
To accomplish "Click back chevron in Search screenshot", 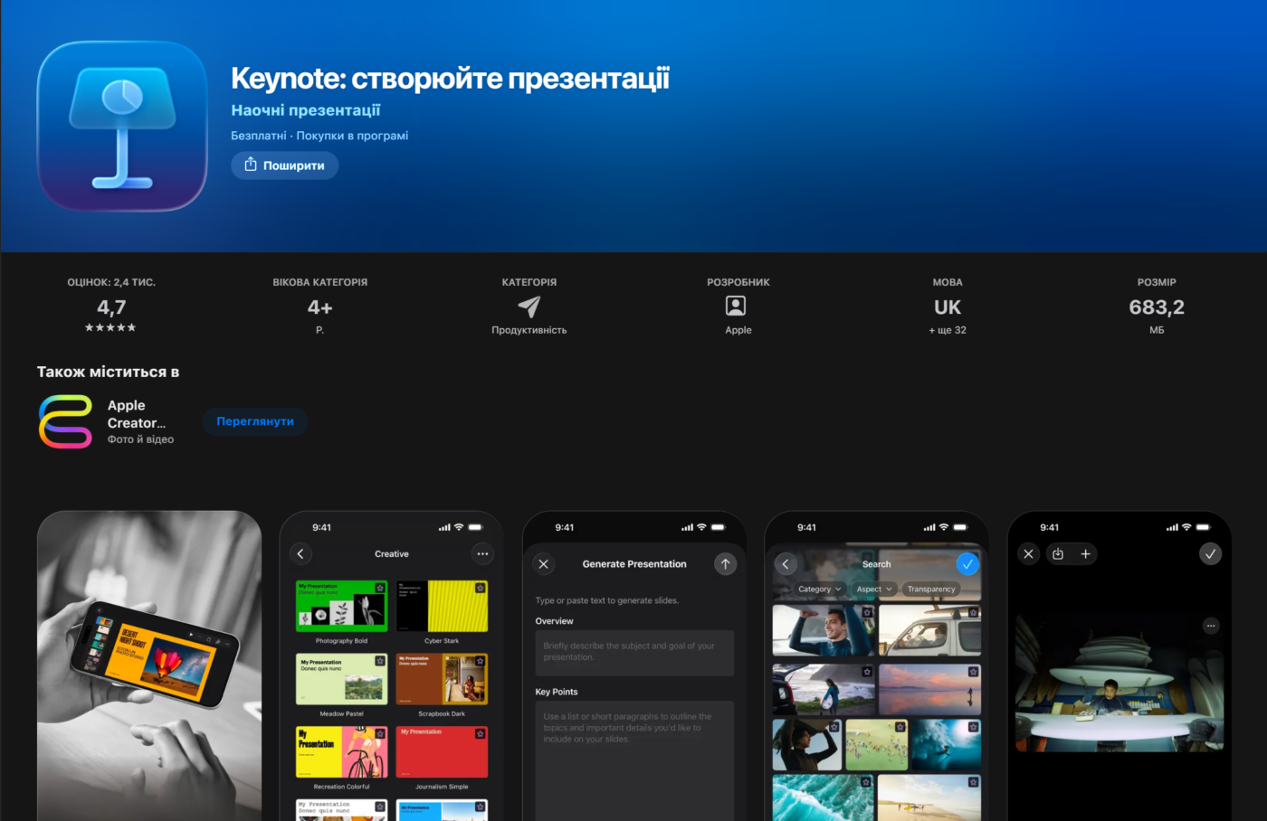I will point(786,564).
